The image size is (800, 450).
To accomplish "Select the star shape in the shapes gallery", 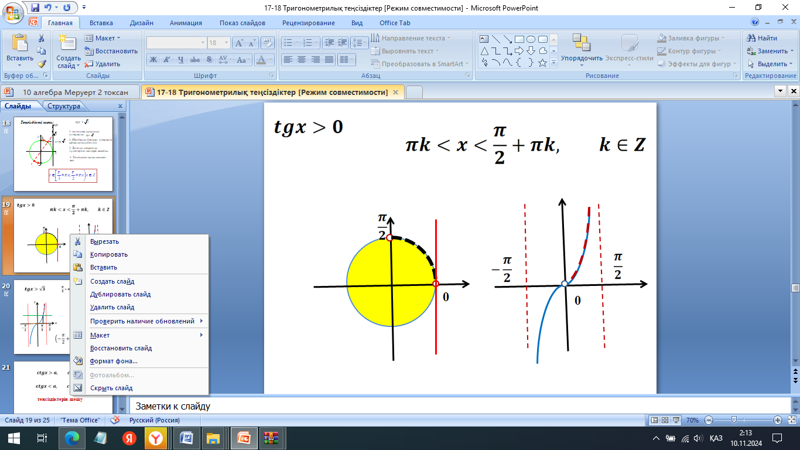I will point(542,62).
